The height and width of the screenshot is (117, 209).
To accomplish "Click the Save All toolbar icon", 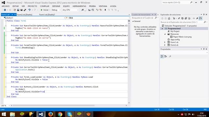I will [x=25, y=10].
